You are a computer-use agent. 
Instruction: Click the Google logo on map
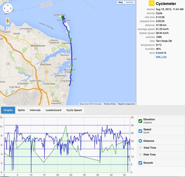(x=6, y=102)
